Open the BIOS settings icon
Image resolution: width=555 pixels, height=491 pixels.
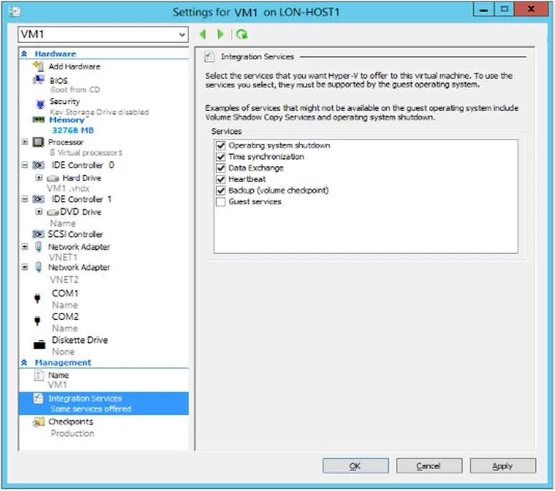(38, 80)
